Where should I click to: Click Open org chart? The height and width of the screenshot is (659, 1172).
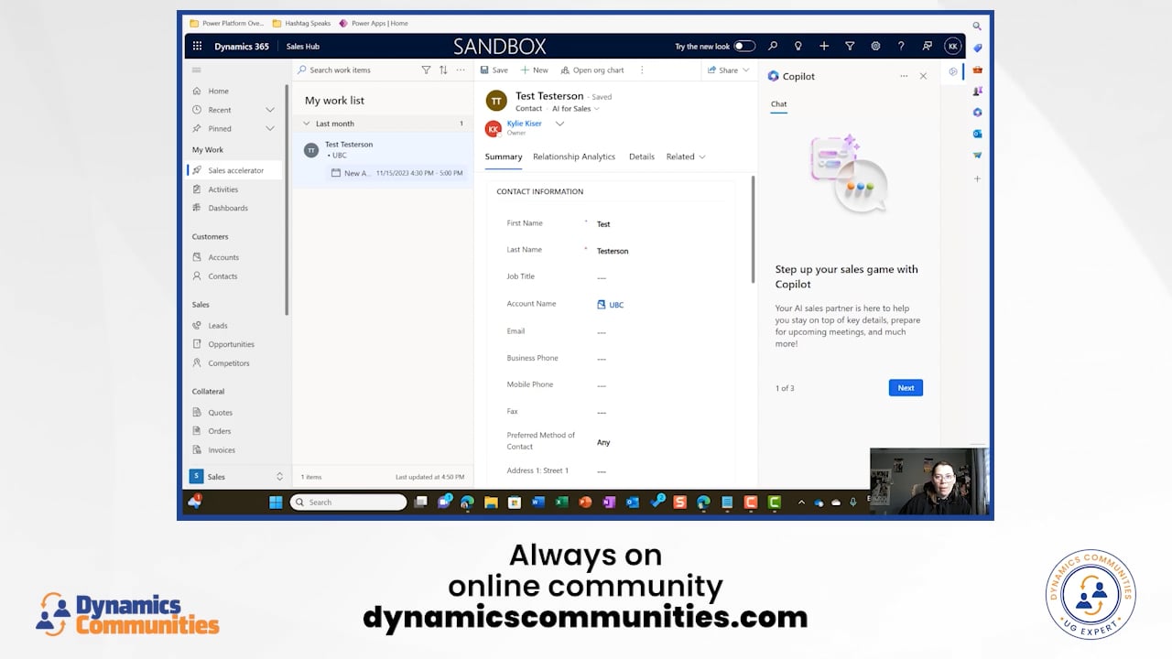click(592, 70)
